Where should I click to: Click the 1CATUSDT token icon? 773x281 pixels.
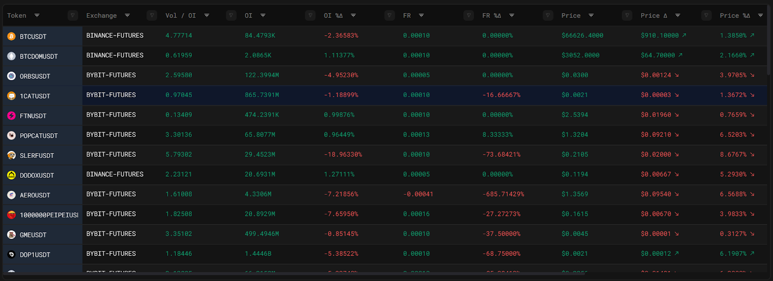pyautogui.click(x=12, y=96)
